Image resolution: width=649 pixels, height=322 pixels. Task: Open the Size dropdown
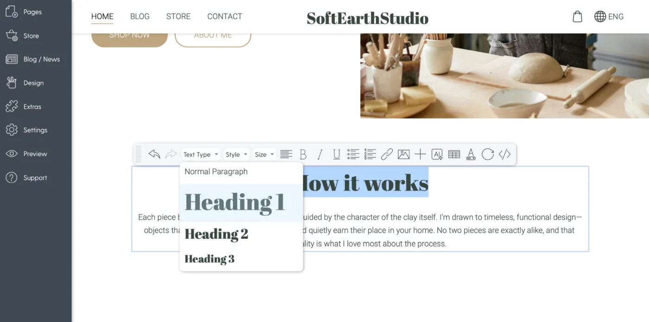pos(264,154)
